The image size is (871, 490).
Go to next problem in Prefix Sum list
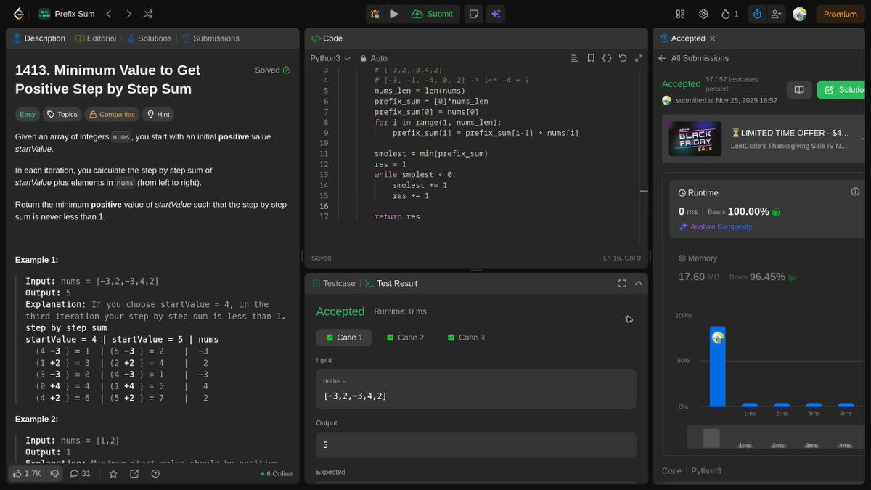pos(128,14)
